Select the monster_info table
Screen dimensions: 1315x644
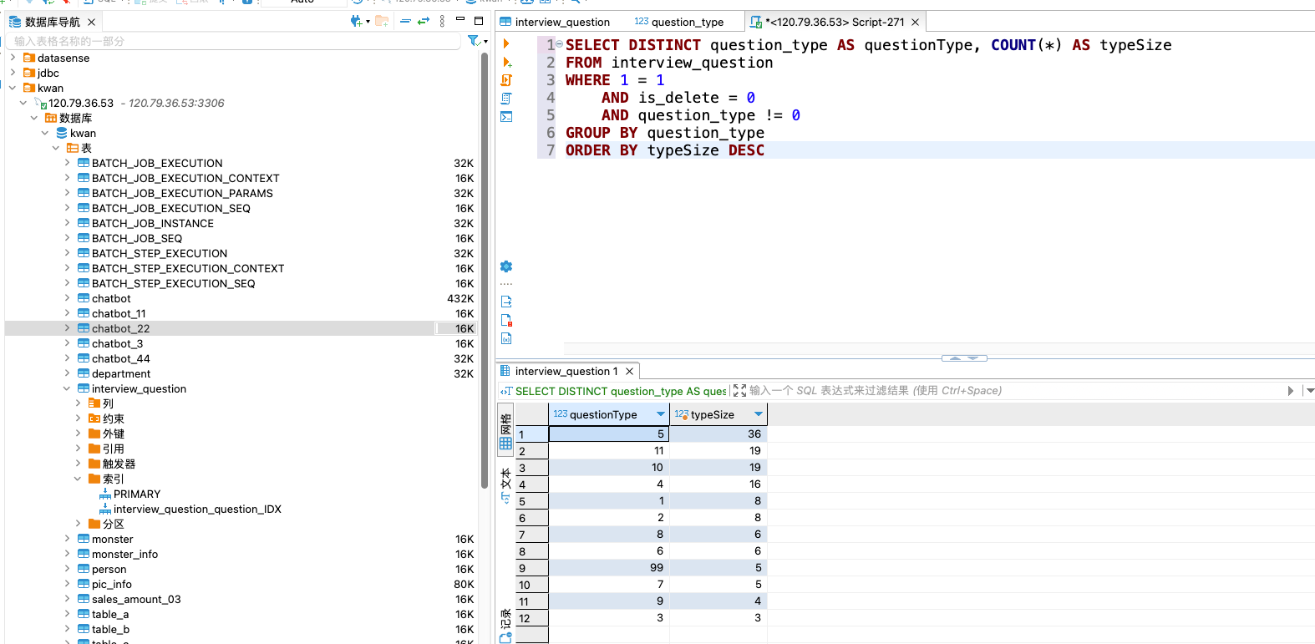pos(124,554)
